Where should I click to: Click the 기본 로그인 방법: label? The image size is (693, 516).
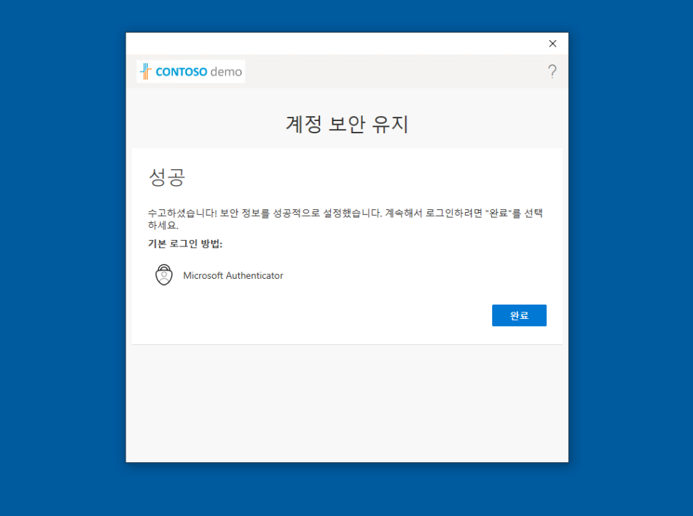(185, 244)
